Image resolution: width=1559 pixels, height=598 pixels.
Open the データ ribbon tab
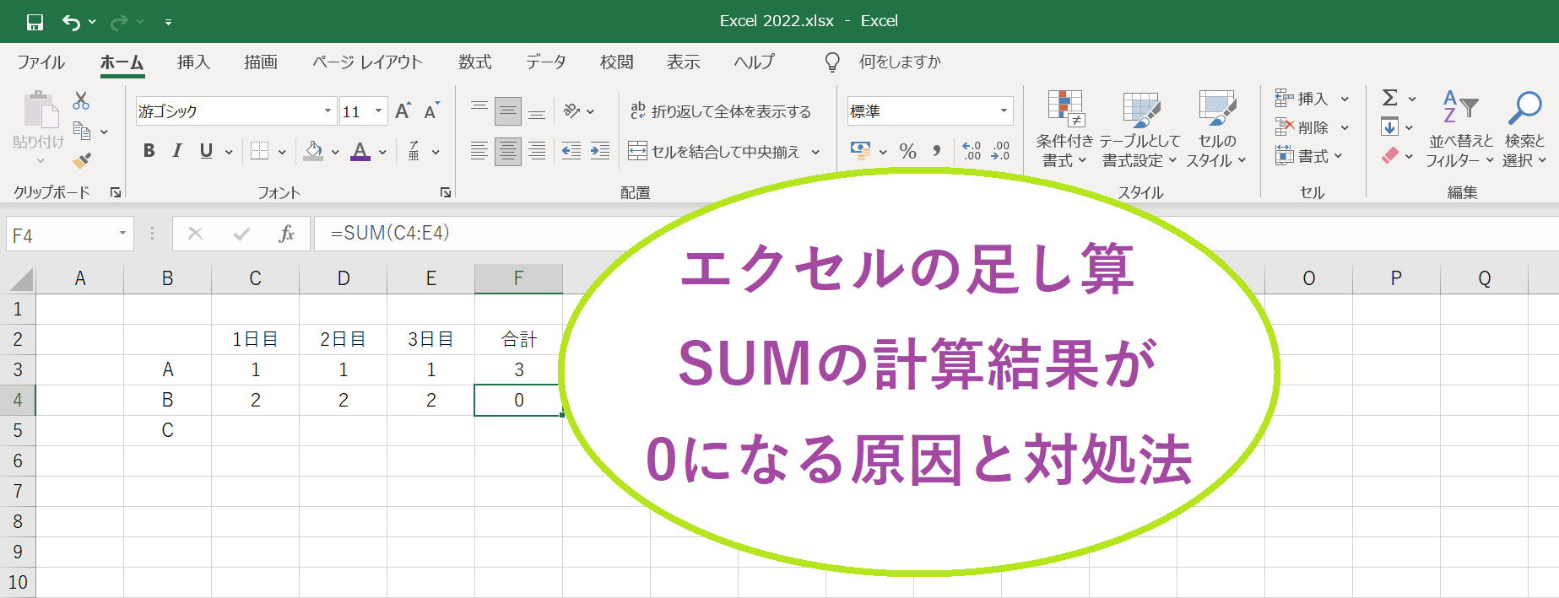[x=546, y=62]
